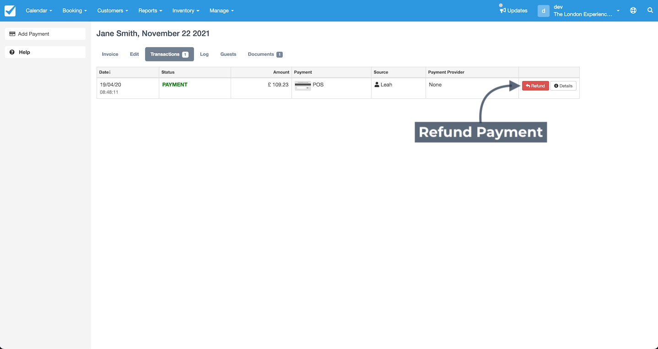Open the Guests tab

[x=228, y=54]
